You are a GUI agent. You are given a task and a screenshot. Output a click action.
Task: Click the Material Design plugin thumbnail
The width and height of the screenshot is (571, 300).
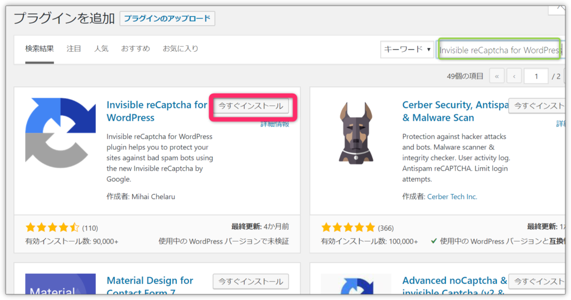click(x=60, y=284)
